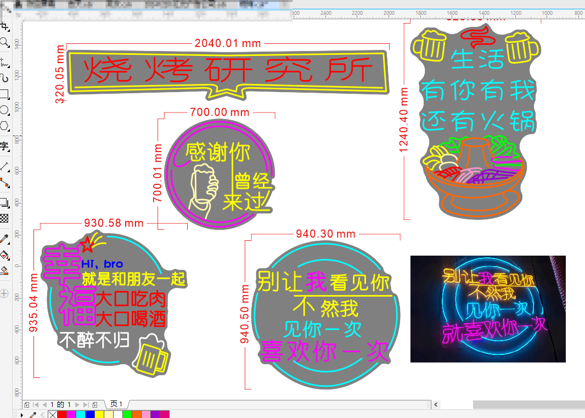
Task: Go to the previous page
Action: [x=44, y=405]
